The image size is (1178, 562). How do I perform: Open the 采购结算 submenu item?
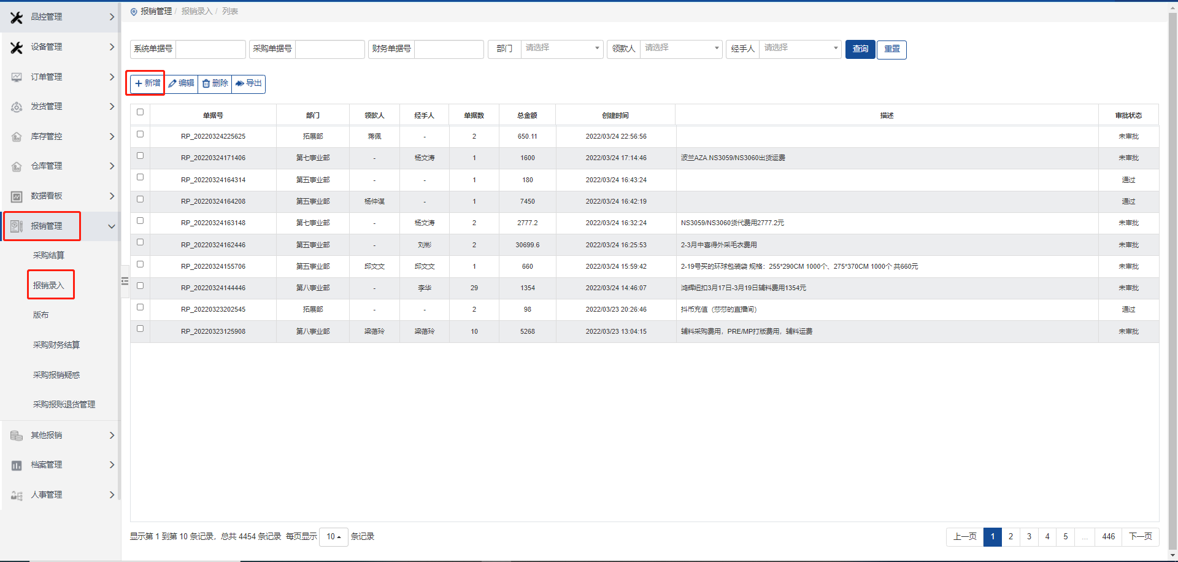[x=48, y=256]
